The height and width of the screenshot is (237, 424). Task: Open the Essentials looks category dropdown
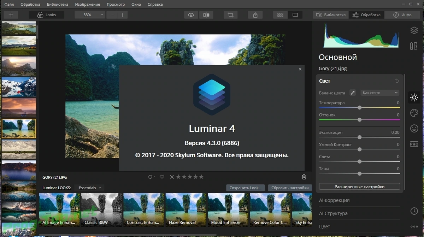tap(90, 188)
